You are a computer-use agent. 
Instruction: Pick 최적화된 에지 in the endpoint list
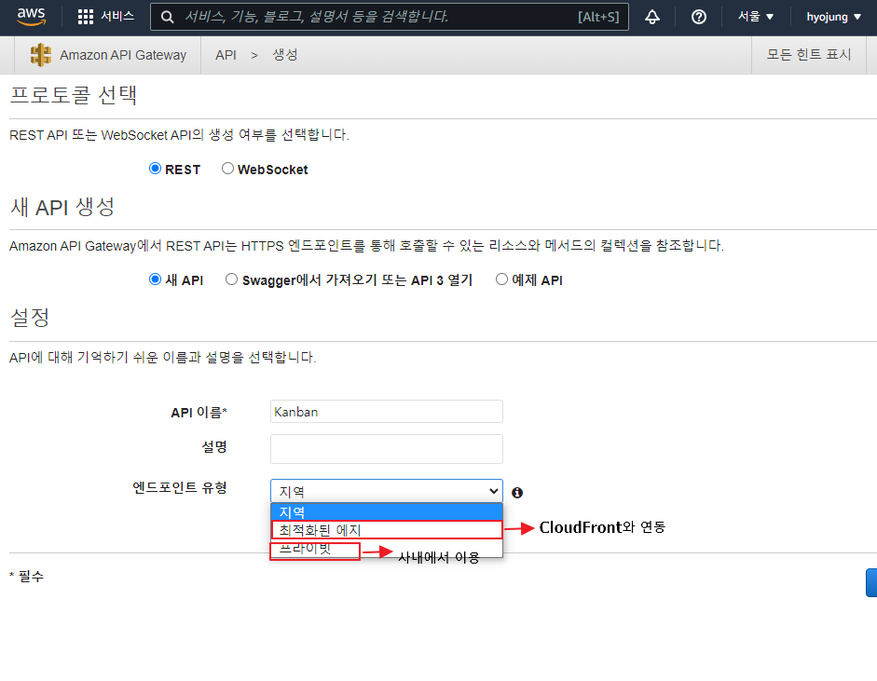pyautogui.click(x=387, y=529)
